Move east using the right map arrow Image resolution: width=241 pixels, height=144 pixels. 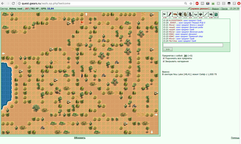point(156,115)
